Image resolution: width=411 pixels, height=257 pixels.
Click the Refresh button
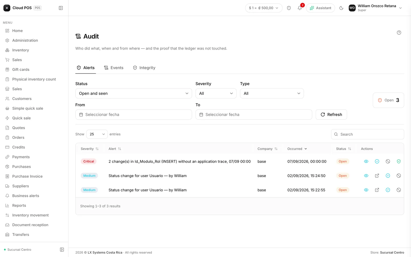pos(331,115)
